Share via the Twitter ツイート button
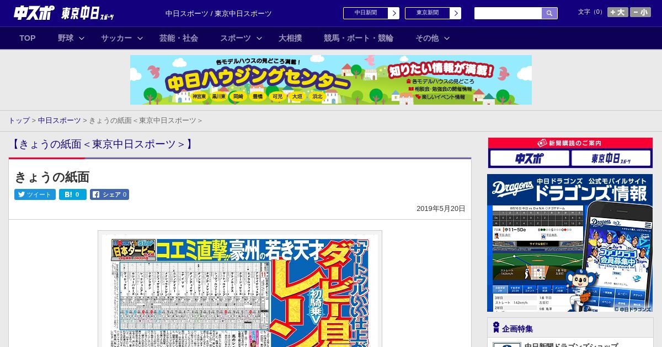 tap(35, 194)
